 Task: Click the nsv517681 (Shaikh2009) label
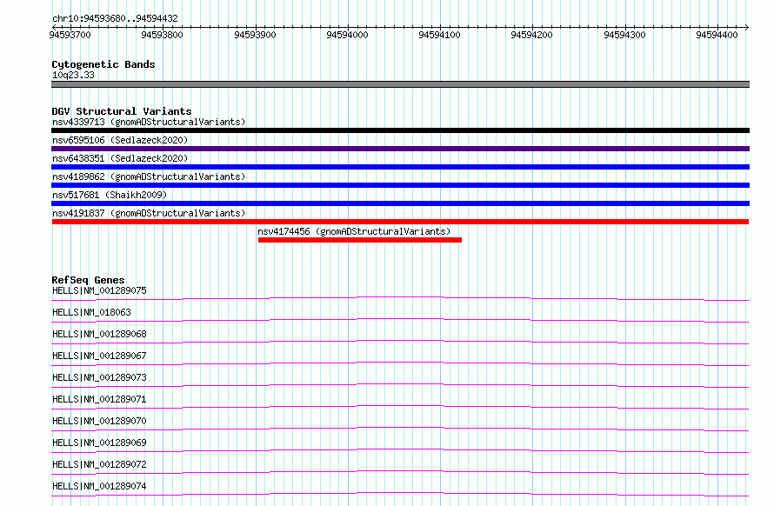110,195
